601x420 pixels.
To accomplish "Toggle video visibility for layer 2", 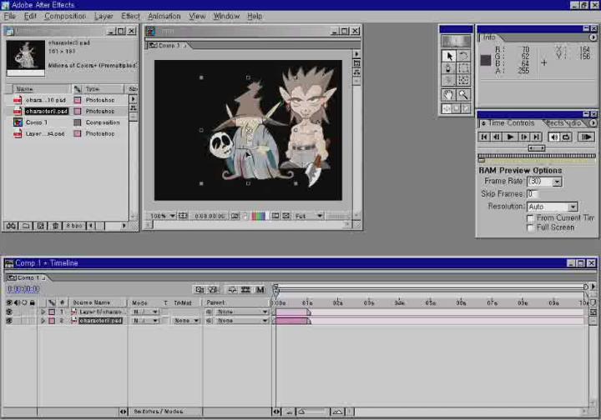I will click(x=9, y=321).
